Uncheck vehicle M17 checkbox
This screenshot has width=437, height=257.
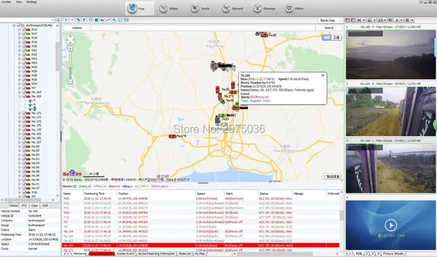pos(24,34)
